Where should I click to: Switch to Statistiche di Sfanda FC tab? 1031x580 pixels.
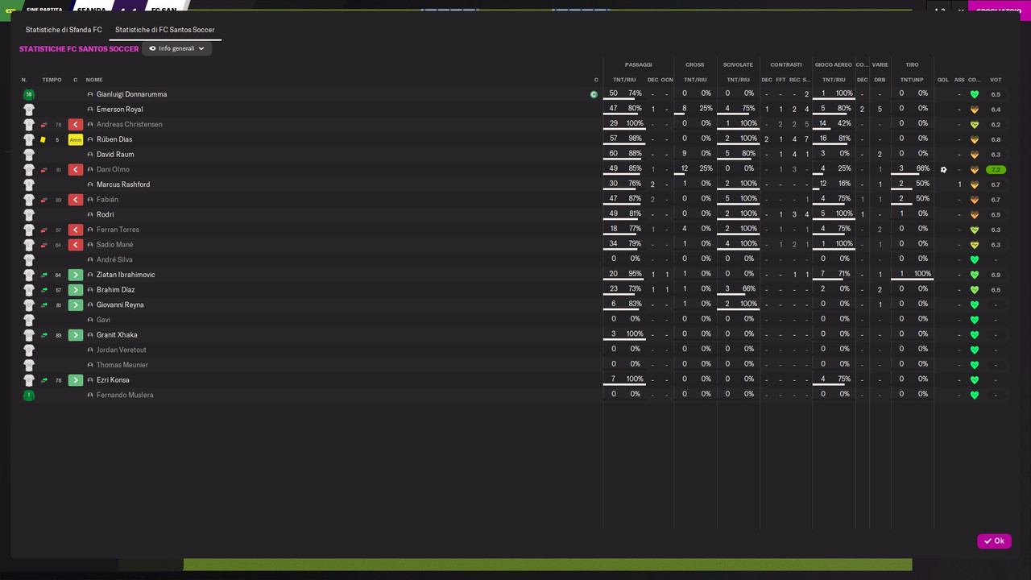(x=64, y=30)
